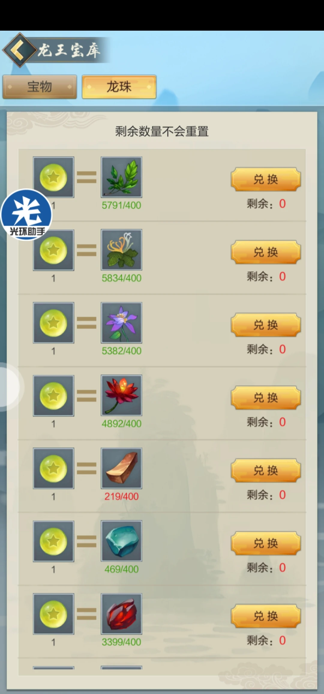Click 兑换 for the 469/400 teal ore
Screen dimensions: 324x694
click(266, 543)
